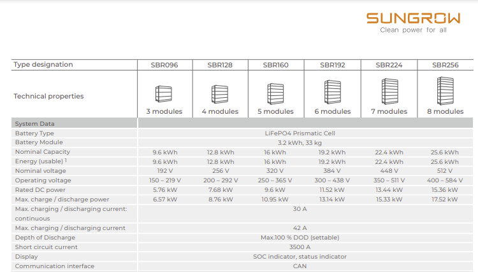This screenshot has width=478, height=272.
Task: Click the 'Communication interface' label
Action: 55,266
